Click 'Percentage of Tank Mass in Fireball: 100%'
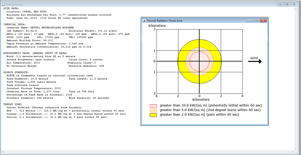Screen dimensions: 301x155 coord(39,95)
